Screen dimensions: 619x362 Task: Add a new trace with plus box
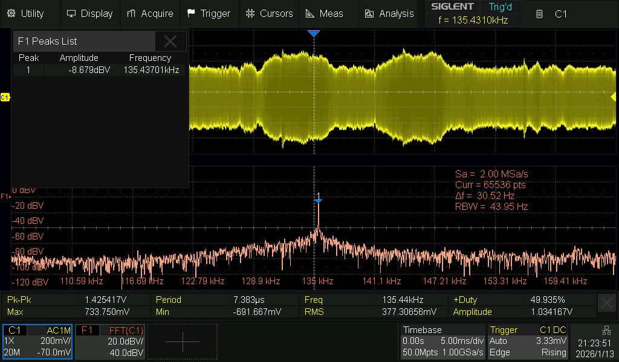click(183, 341)
